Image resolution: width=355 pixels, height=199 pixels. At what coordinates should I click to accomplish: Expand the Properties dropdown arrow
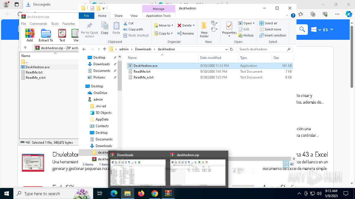(x=229, y=36)
